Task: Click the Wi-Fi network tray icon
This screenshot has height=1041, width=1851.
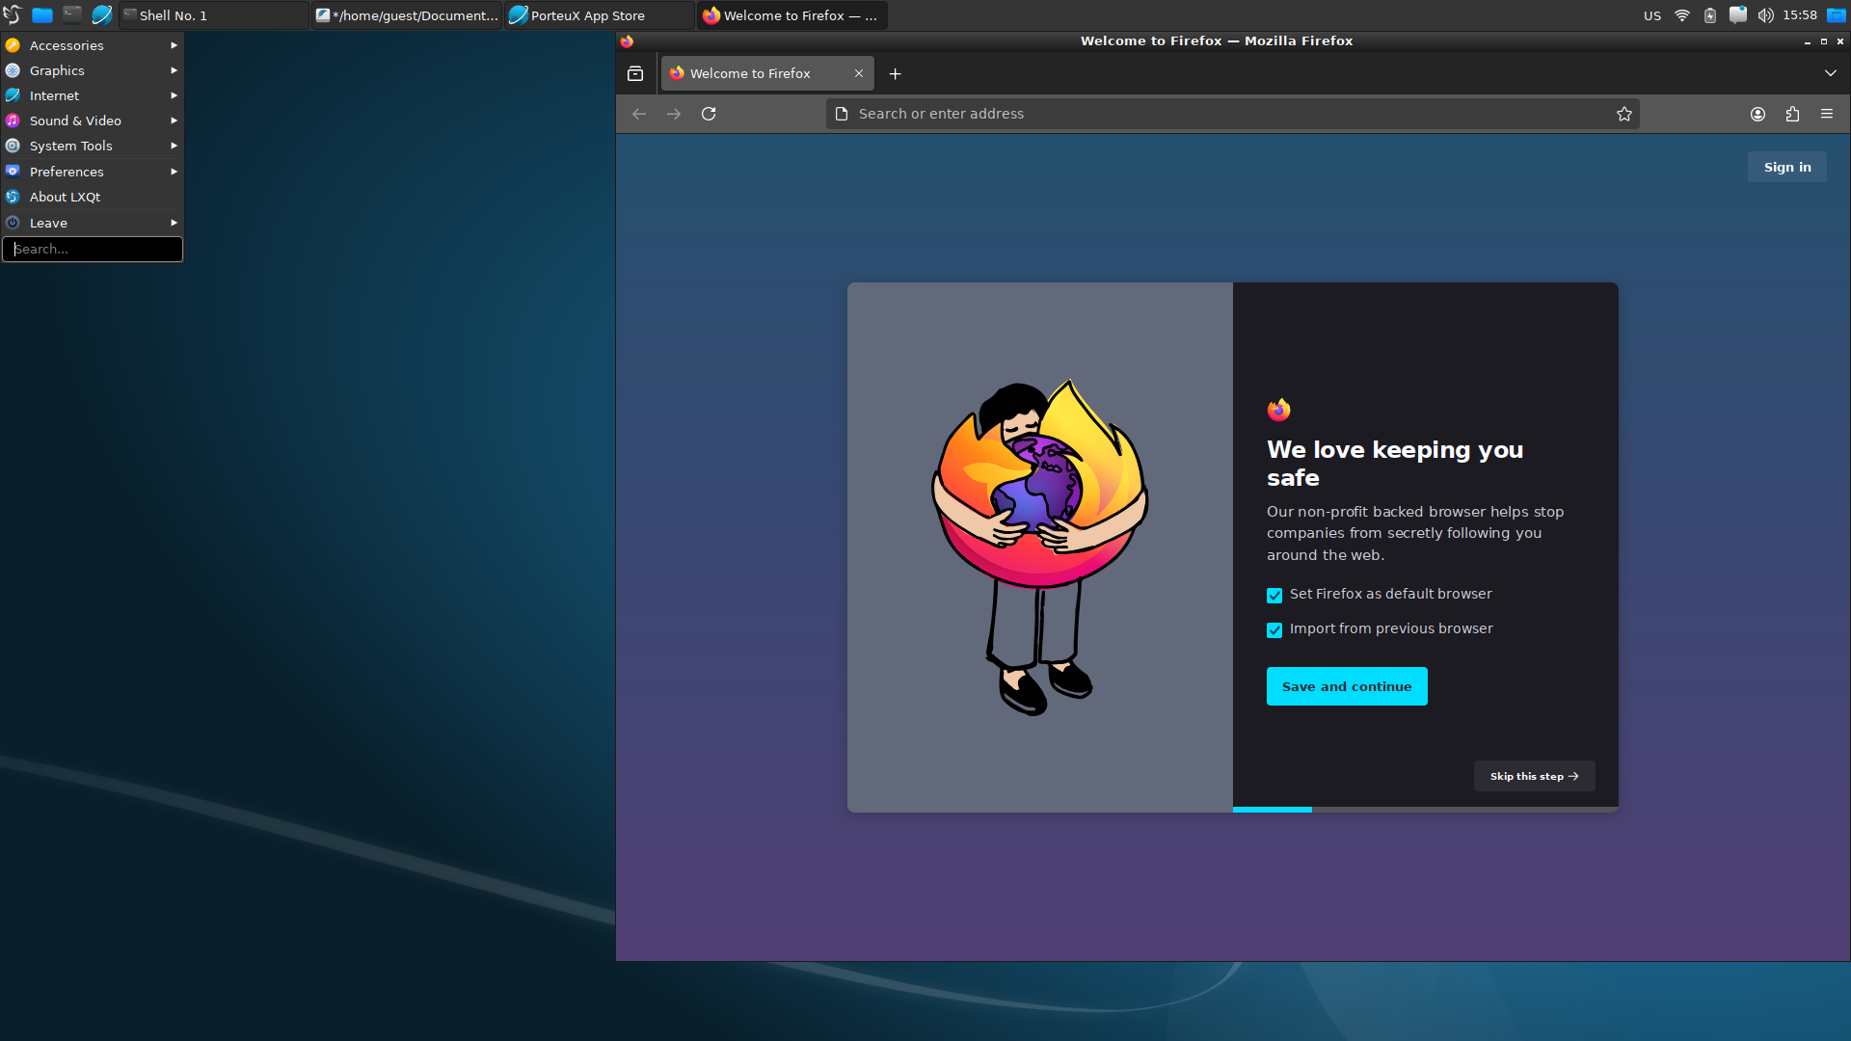Action: (1682, 15)
